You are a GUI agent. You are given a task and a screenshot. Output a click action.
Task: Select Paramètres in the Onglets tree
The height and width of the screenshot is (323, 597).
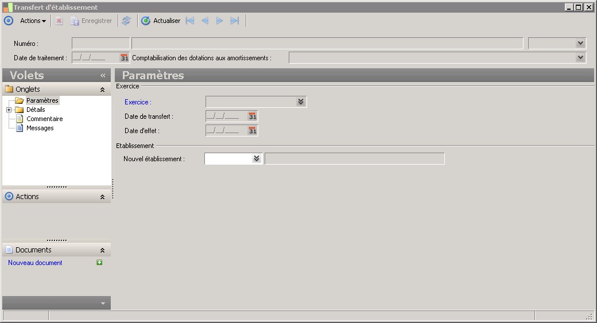click(42, 100)
